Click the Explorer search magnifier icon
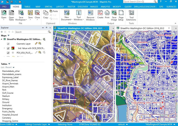 (49, 32)
